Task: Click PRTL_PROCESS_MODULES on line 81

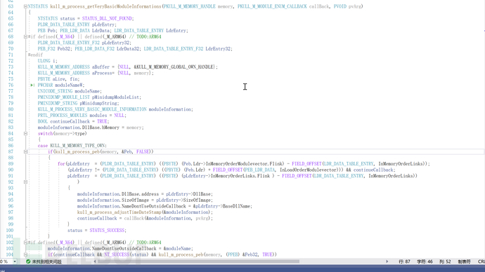Action: tap(63, 116)
